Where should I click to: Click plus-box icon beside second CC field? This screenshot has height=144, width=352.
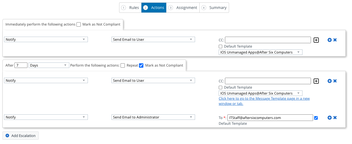tap(316, 81)
